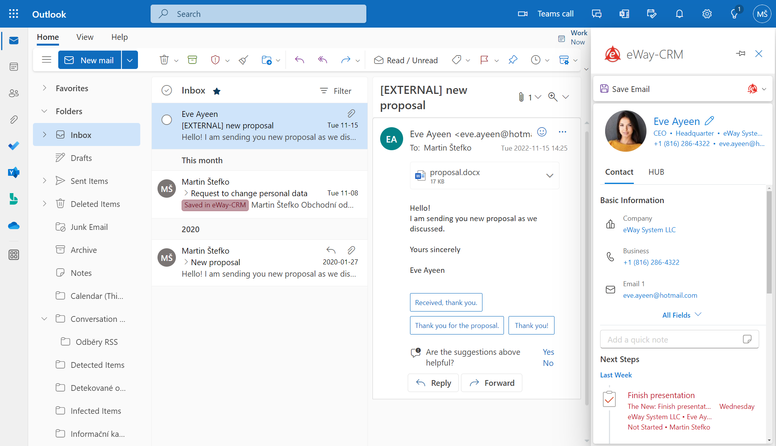Collapse the Folders section
This screenshot has width=776, height=446.
pos(44,111)
